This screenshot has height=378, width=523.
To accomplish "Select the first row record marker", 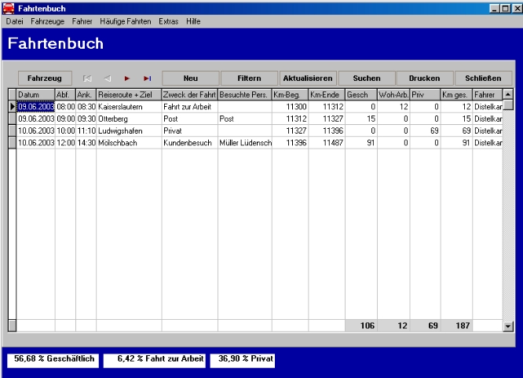I will (12, 106).
